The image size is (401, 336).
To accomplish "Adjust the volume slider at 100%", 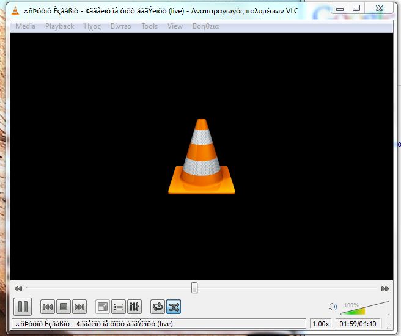I will [365, 308].
